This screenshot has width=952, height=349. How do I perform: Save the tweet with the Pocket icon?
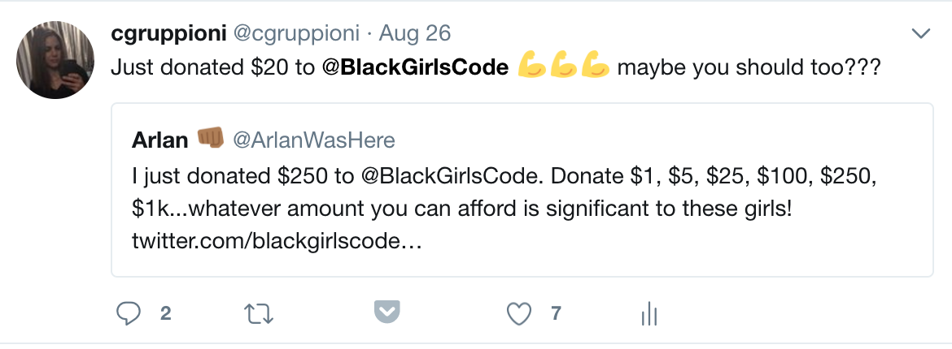coord(387,312)
